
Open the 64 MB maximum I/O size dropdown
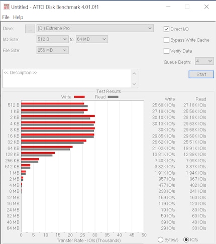pyautogui.click(x=92, y=39)
